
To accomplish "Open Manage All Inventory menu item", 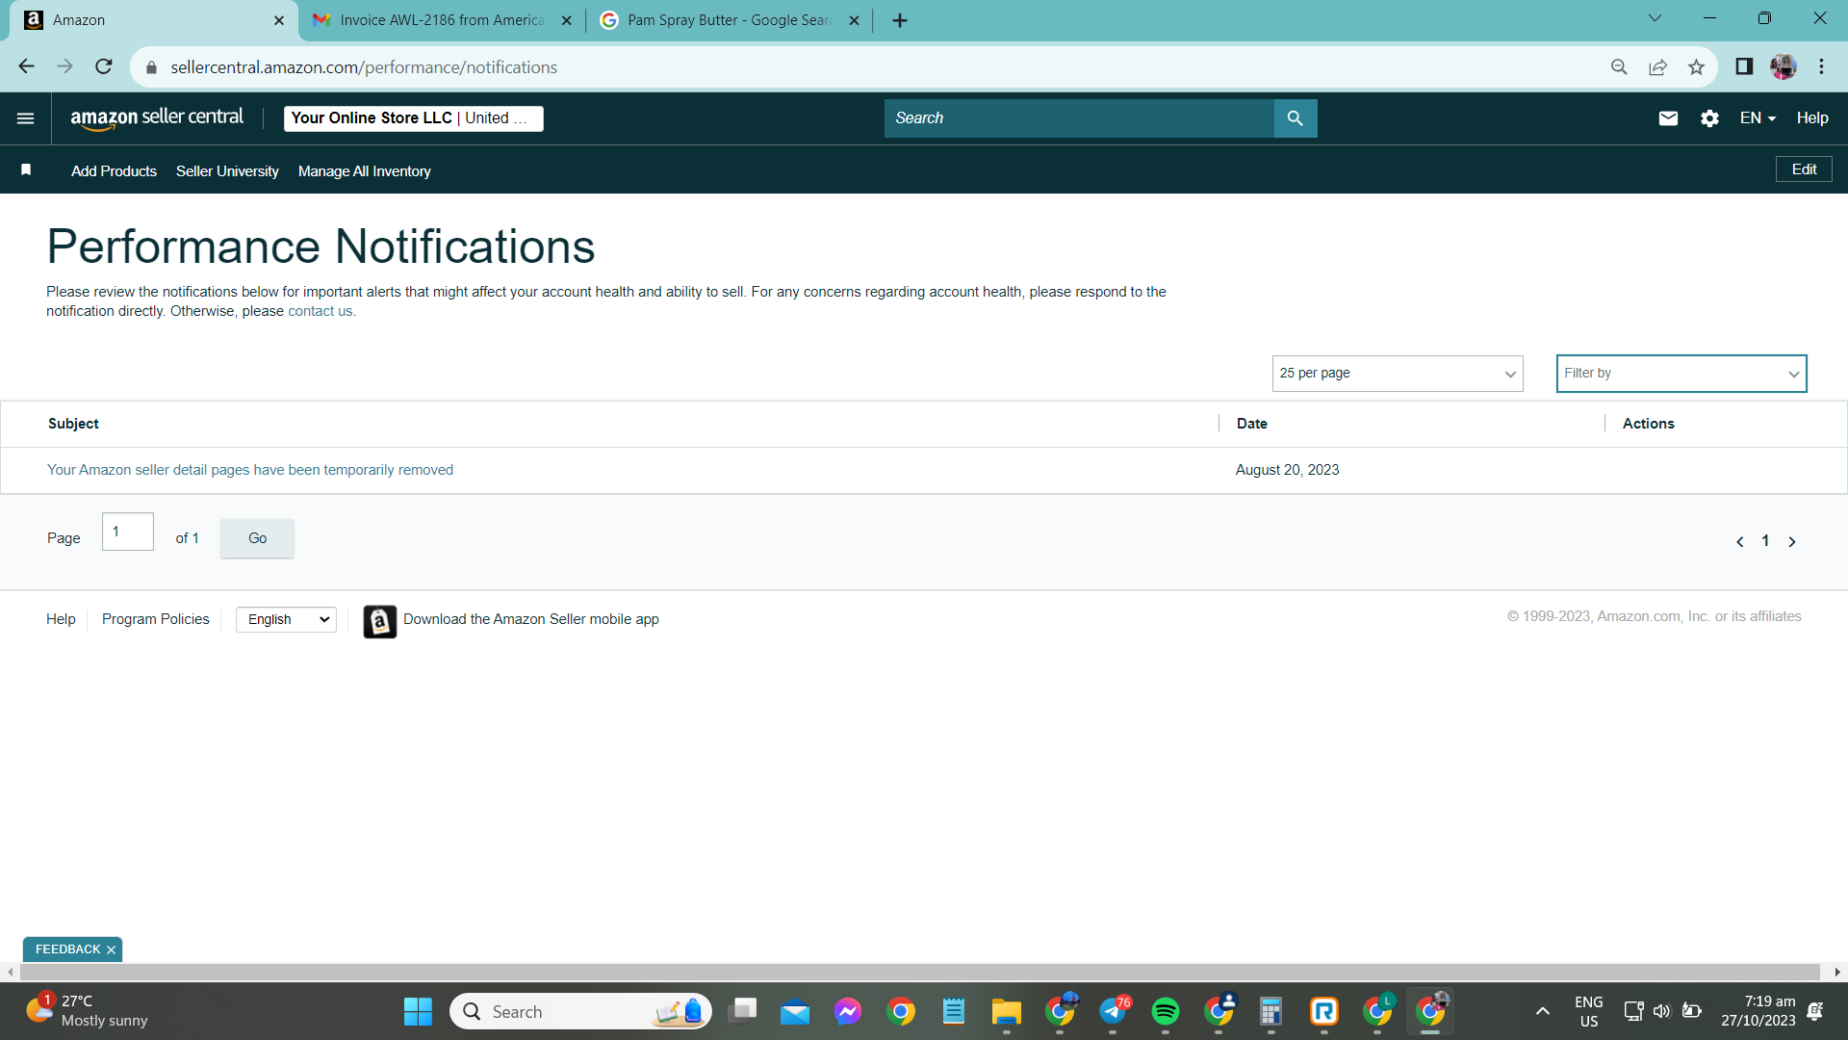I will point(365,171).
